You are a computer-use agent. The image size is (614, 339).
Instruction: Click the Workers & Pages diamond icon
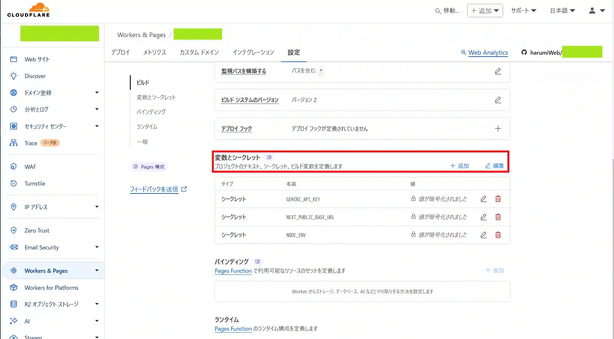click(13, 271)
